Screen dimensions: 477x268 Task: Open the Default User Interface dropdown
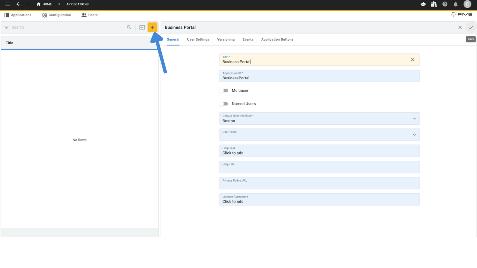pyautogui.click(x=414, y=118)
